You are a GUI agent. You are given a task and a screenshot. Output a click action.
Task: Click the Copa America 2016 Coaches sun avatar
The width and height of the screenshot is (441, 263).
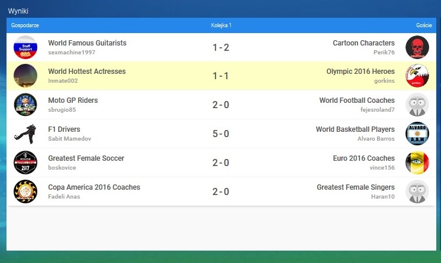(x=25, y=191)
